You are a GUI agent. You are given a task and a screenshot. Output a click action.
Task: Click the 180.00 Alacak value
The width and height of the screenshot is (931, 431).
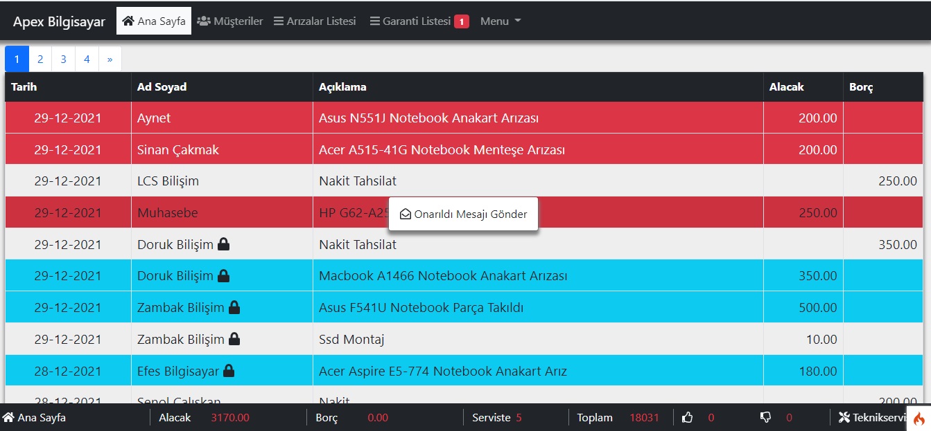(x=818, y=372)
